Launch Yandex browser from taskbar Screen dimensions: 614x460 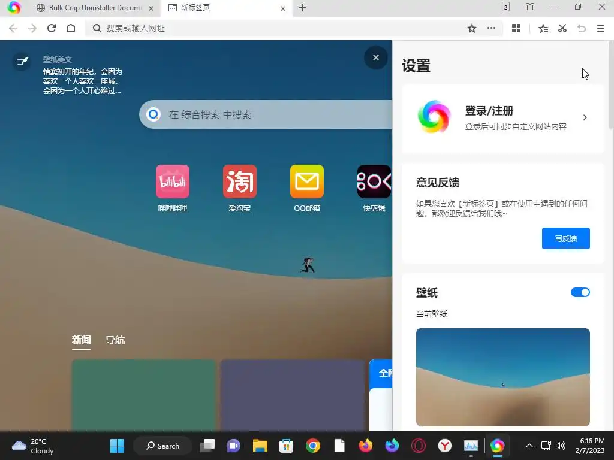[445, 446]
